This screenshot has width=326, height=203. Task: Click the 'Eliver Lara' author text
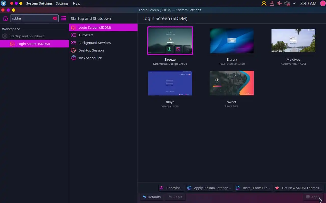[232, 106]
